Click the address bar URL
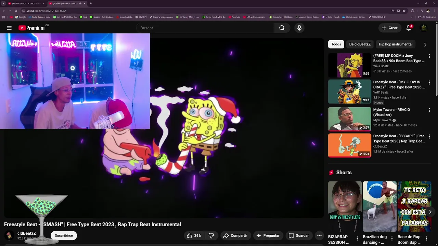Screen dimensions: 438x246 47,11
